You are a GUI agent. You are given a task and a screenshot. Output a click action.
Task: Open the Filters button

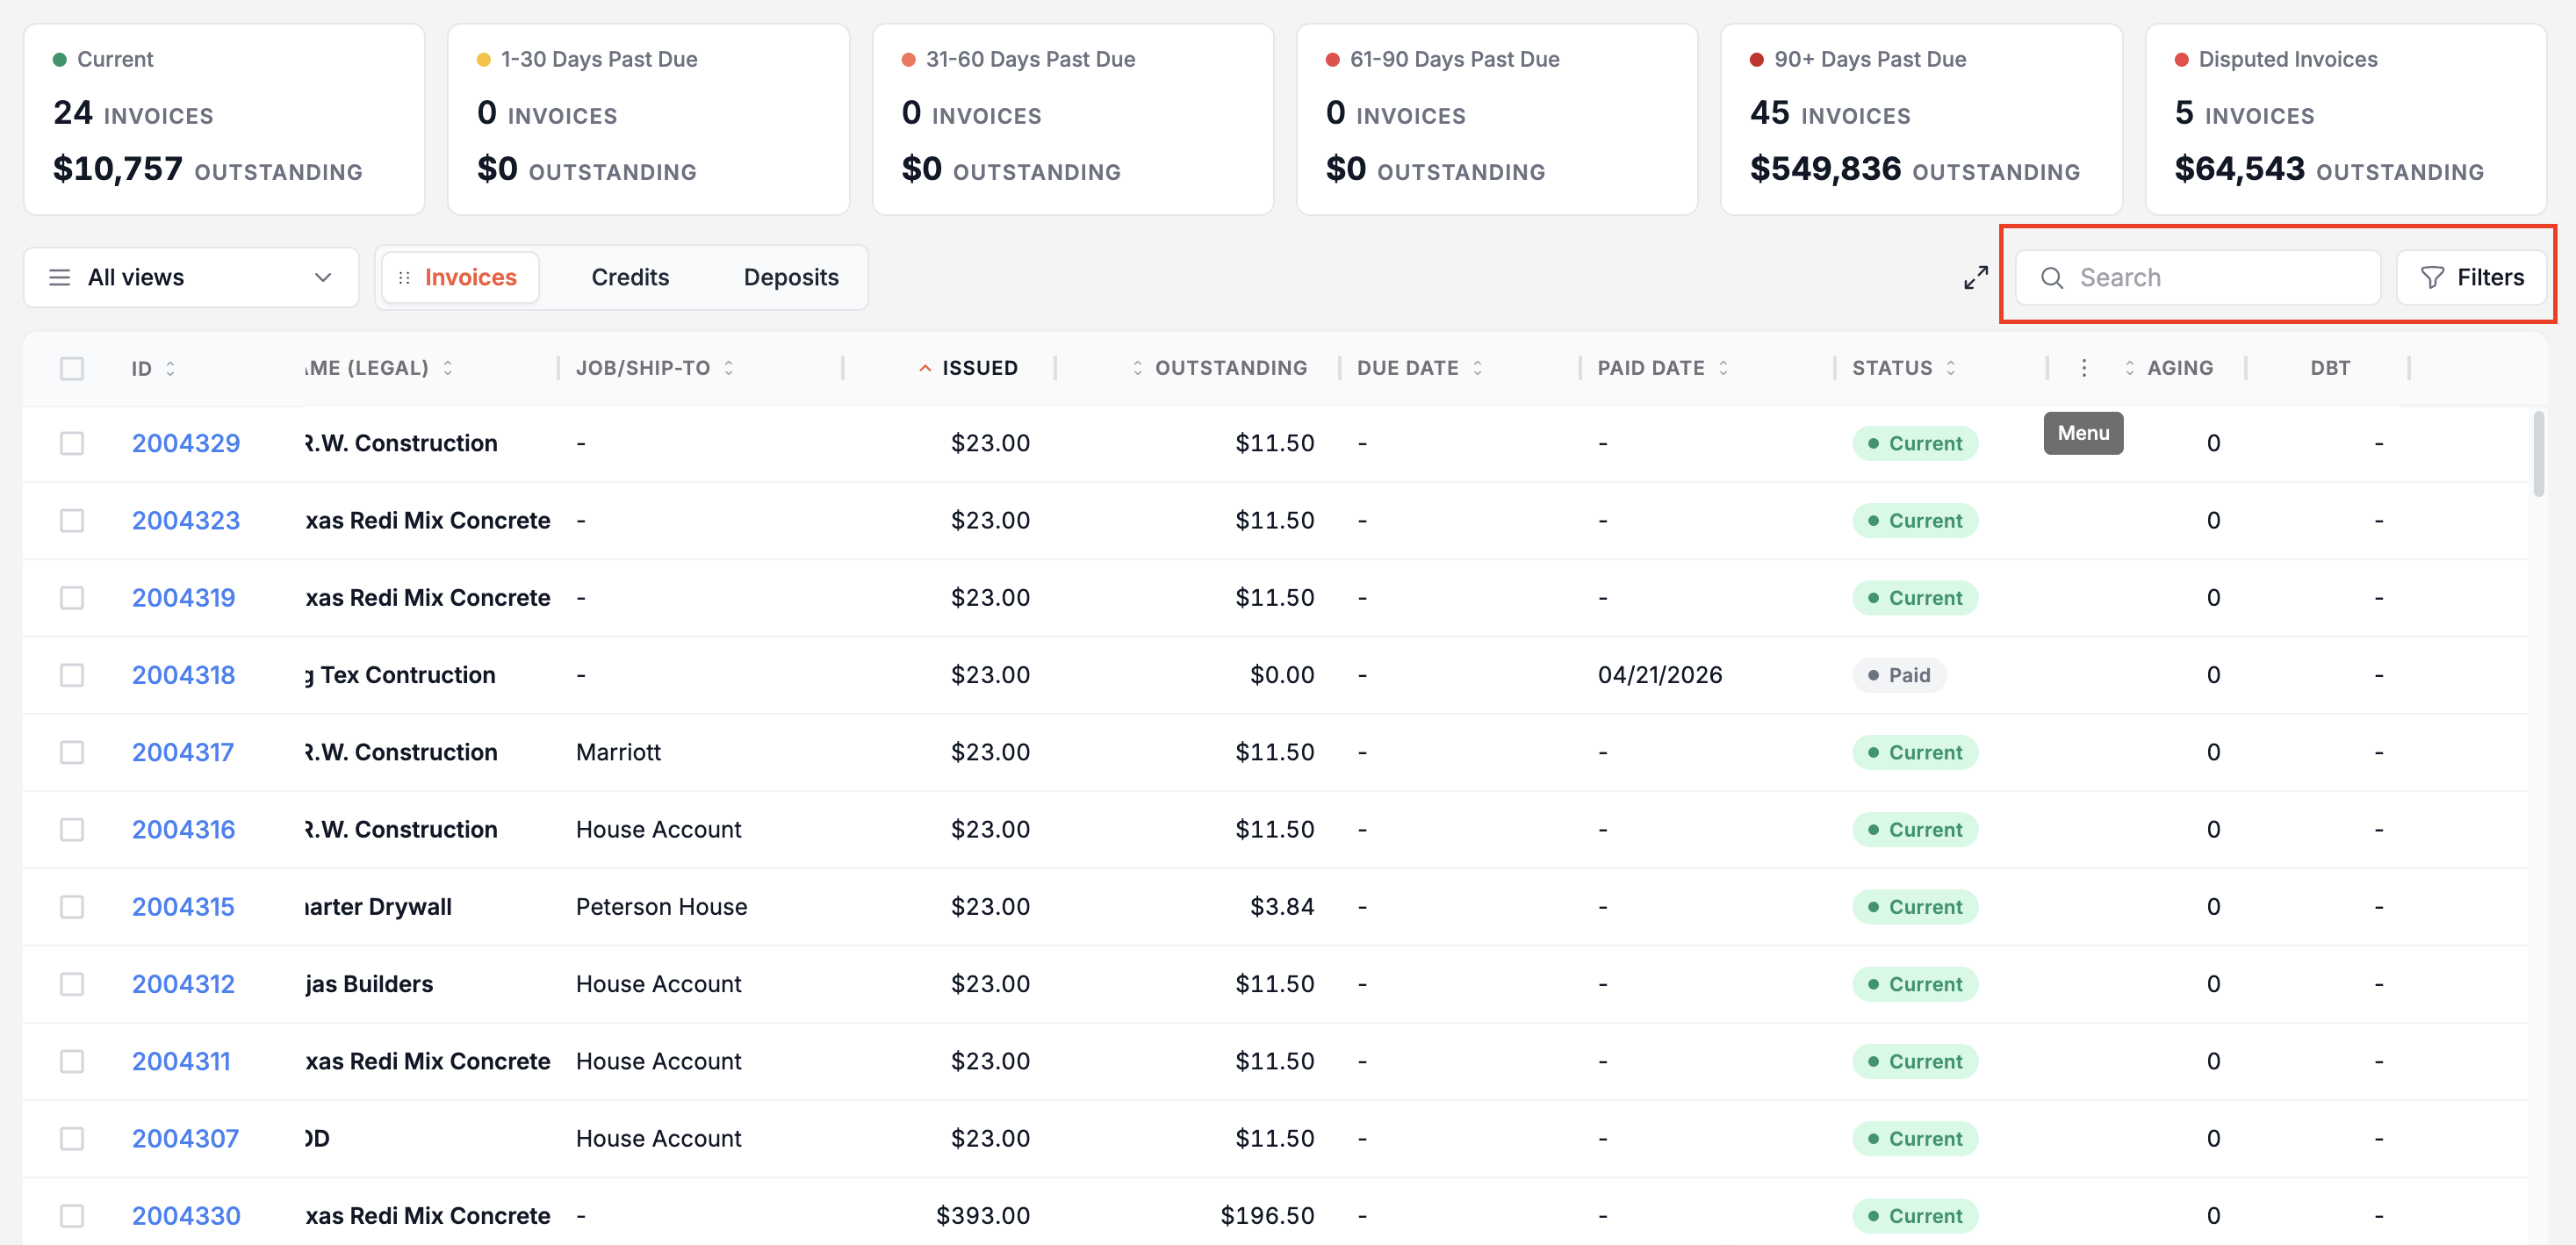[2471, 278]
